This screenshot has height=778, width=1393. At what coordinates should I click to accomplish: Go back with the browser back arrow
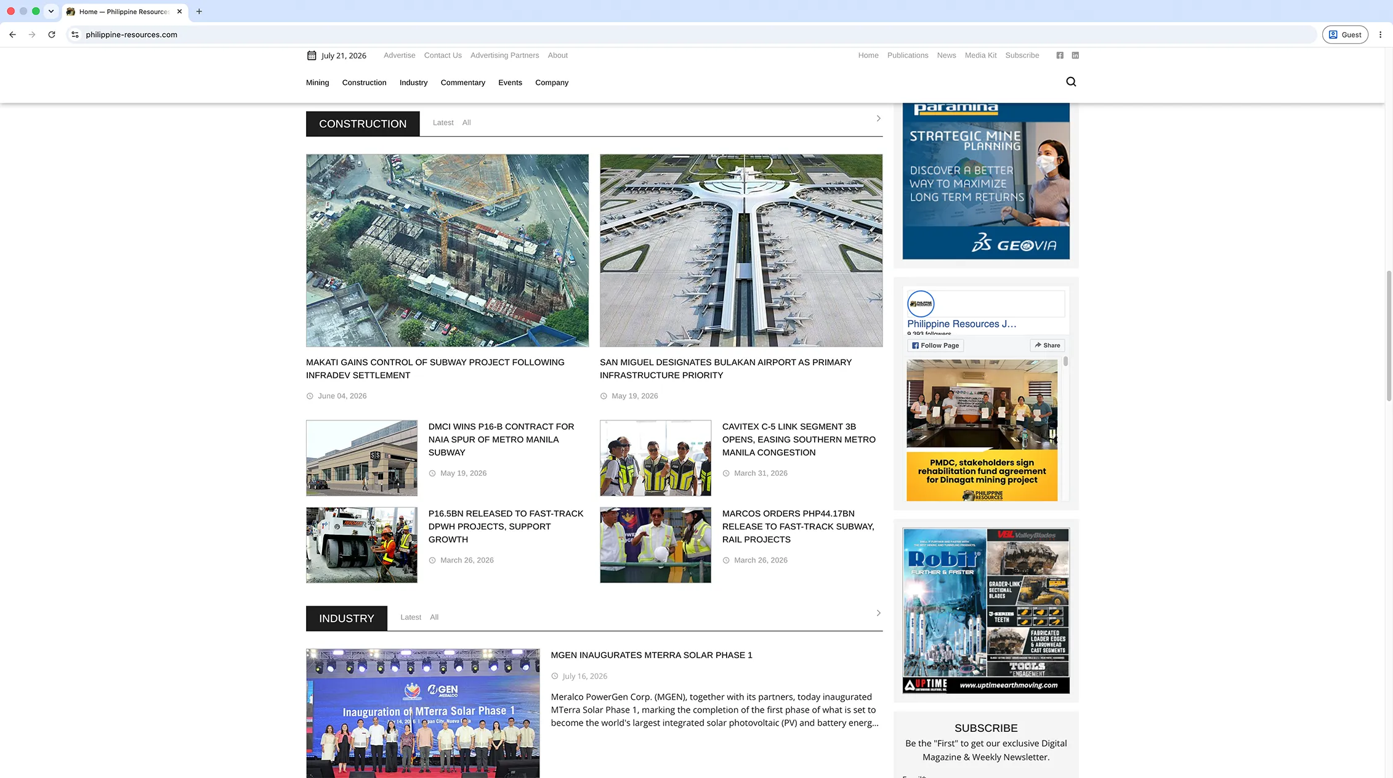click(12, 34)
